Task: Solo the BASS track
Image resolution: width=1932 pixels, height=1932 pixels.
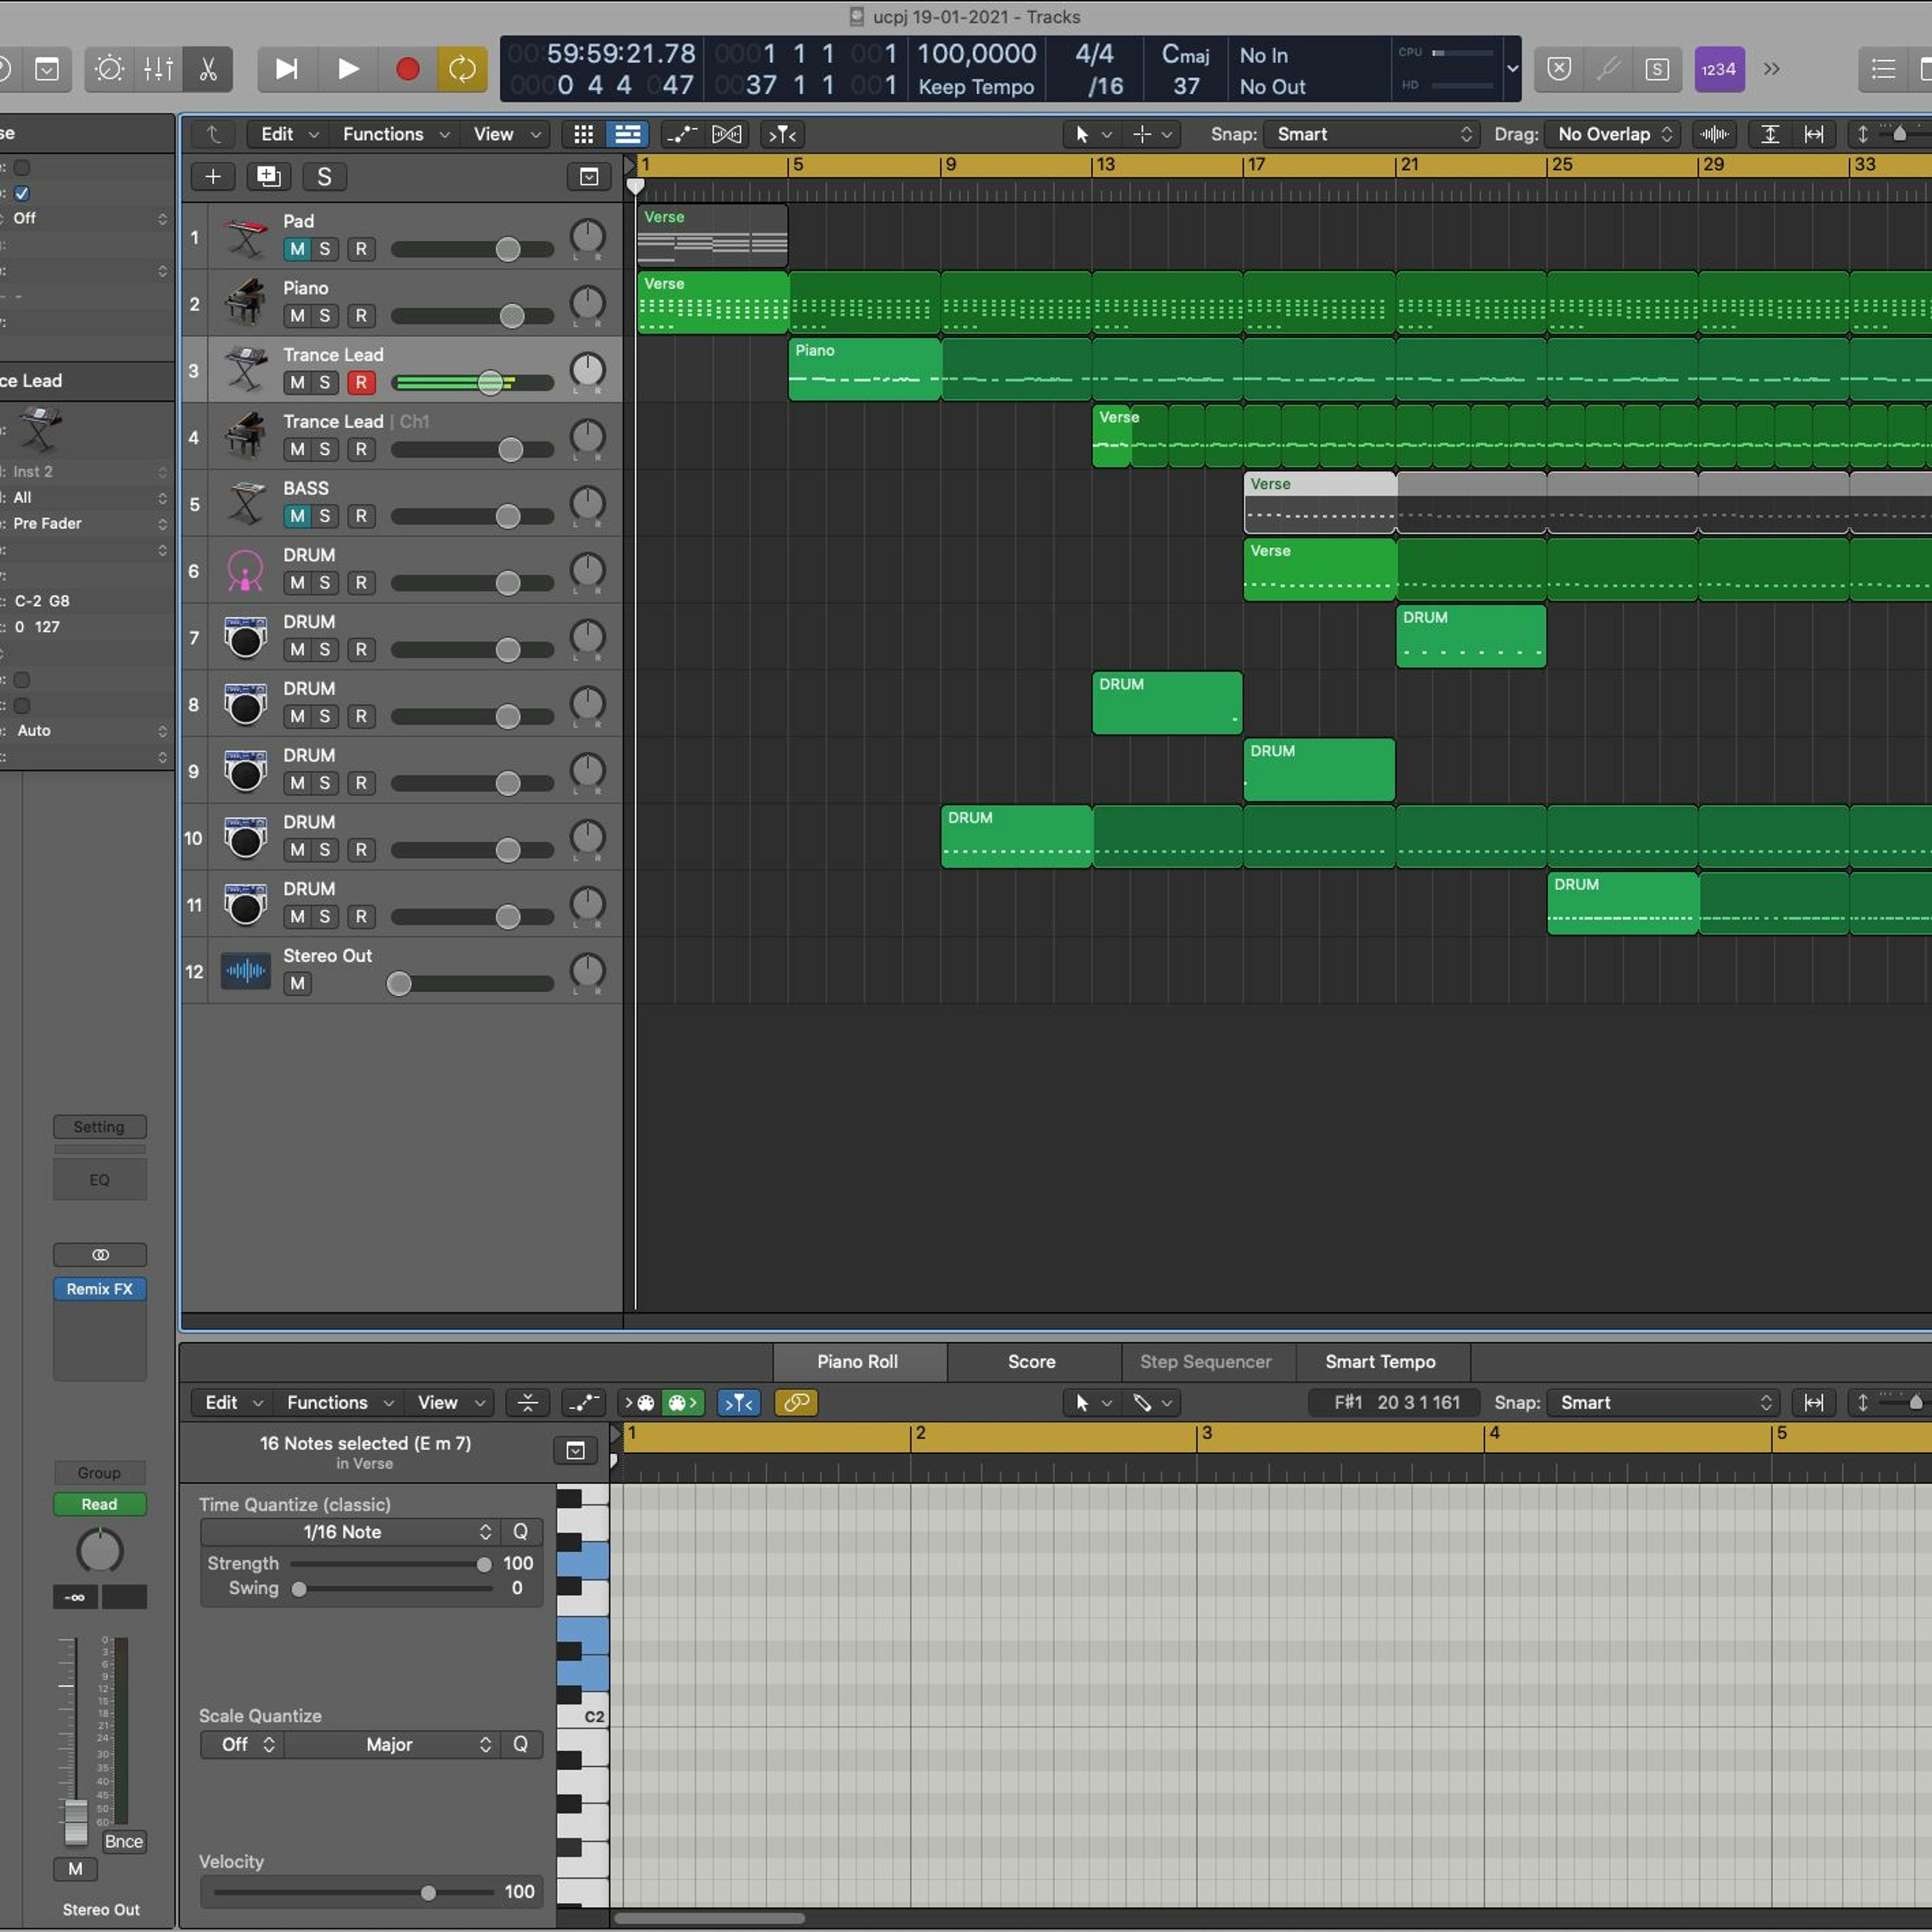Action: (324, 516)
